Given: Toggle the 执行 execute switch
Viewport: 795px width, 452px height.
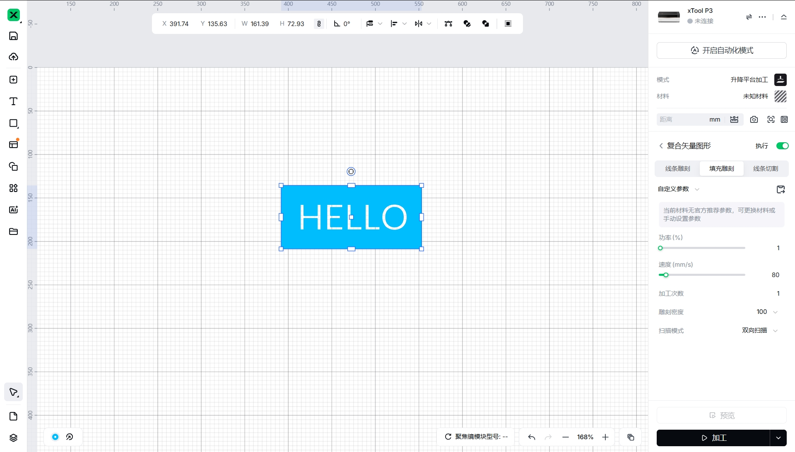Looking at the screenshot, I should (x=782, y=146).
